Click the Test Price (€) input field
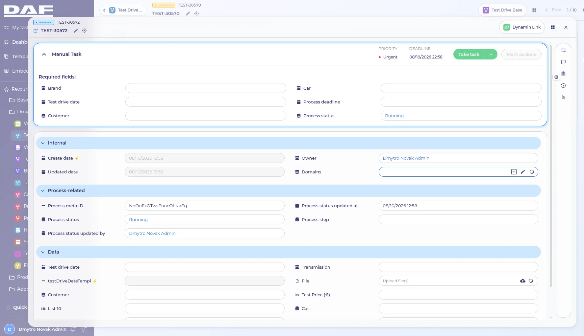Screen dimensions: 584x336 tap(458, 295)
